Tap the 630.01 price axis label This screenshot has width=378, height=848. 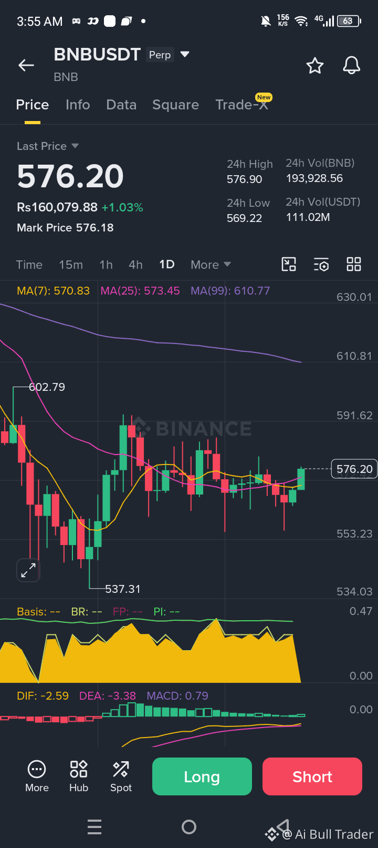coord(354,297)
